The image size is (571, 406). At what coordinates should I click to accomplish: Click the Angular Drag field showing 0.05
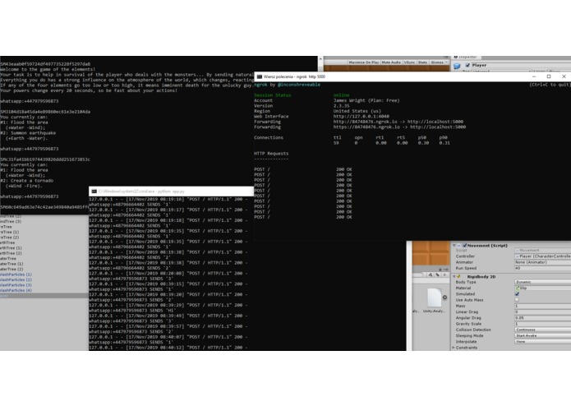tap(542, 318)
